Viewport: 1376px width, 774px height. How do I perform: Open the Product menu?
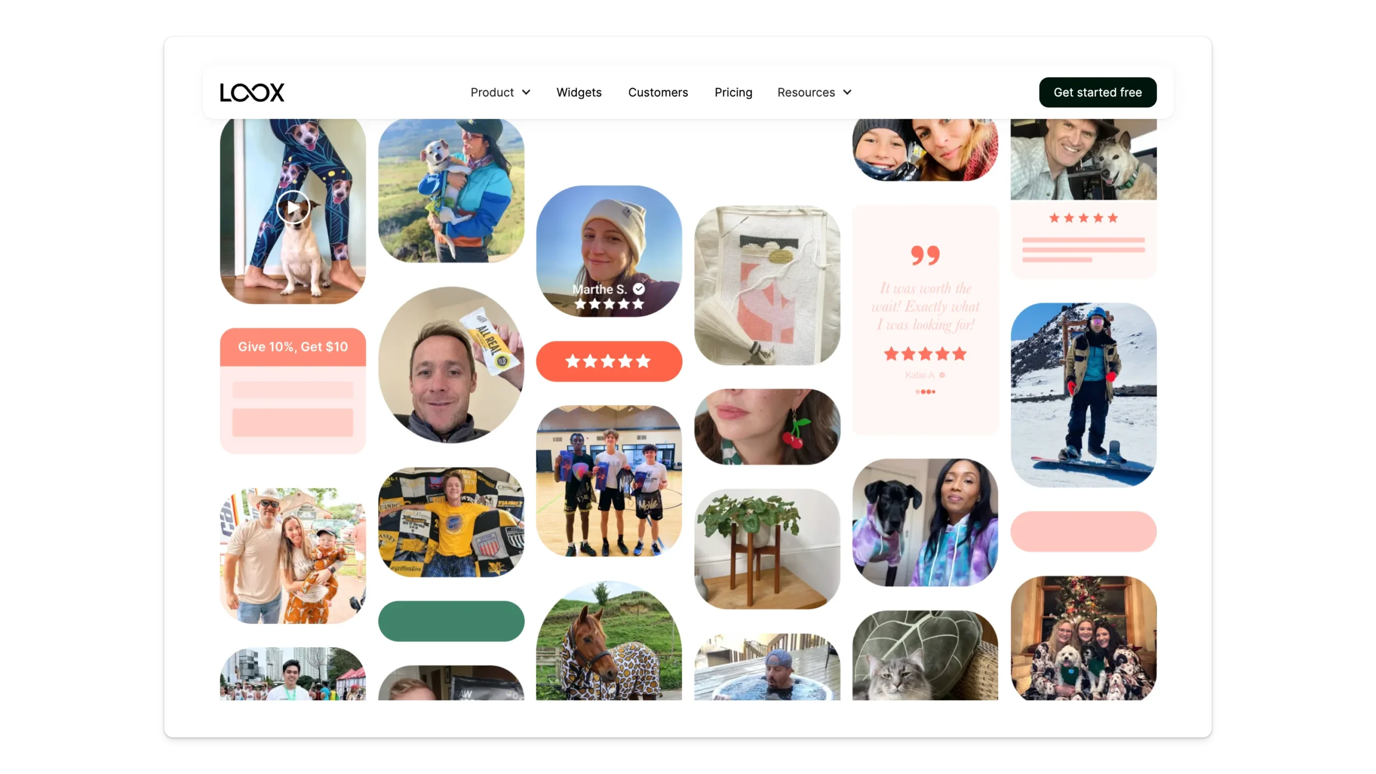(x=500, y=92)
